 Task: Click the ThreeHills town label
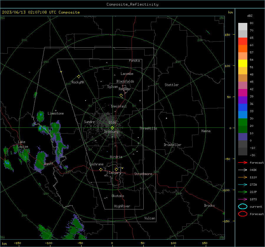(x=148, y=128)
